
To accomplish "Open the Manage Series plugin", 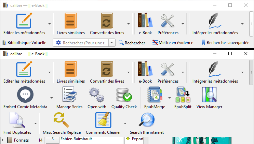I will click(x=69, y=98).
